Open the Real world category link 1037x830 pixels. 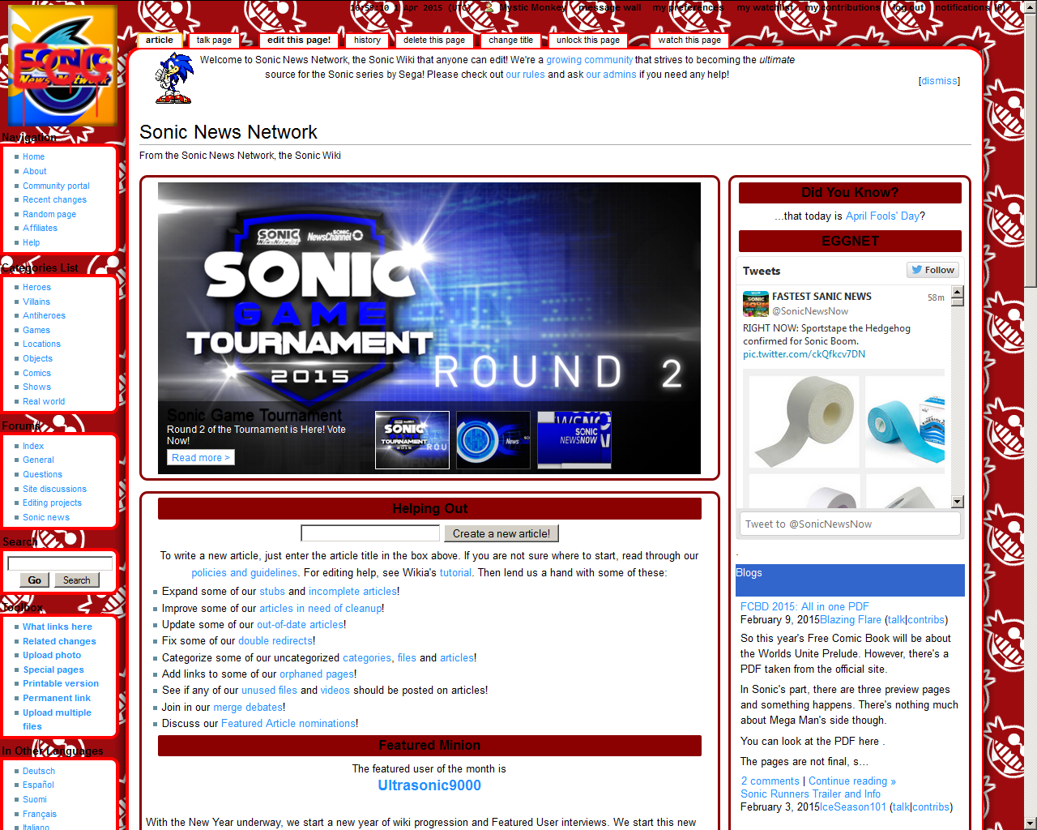44,402
